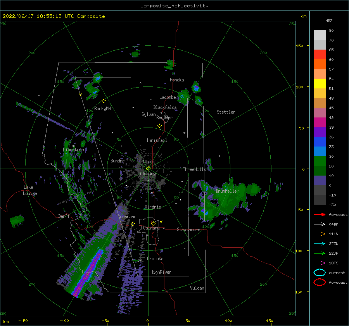
Task: Click the Limestone label
Action: 73,150
